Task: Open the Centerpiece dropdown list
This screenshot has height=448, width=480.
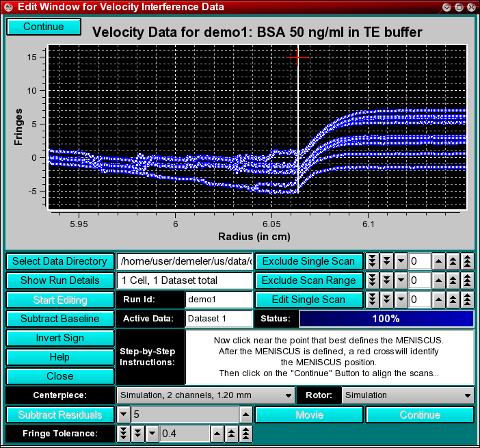Action: tap(204, 395)
